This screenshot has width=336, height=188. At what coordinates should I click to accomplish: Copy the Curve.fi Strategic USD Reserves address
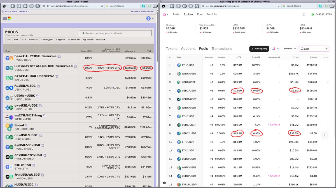[75, 66]
